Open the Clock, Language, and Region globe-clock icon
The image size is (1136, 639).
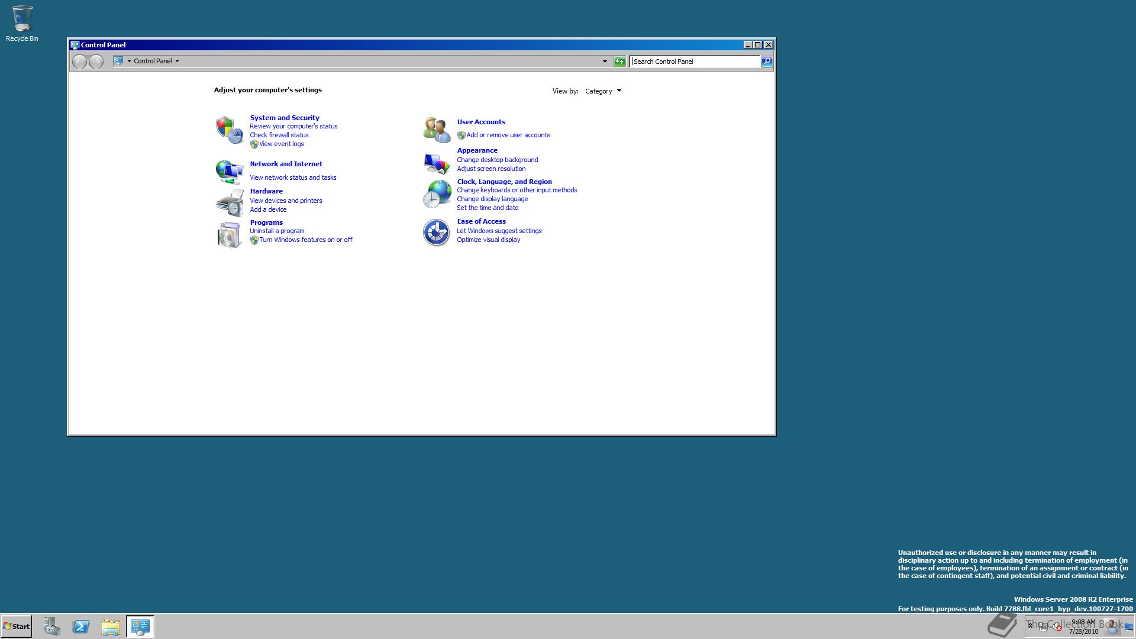point(437,194)
